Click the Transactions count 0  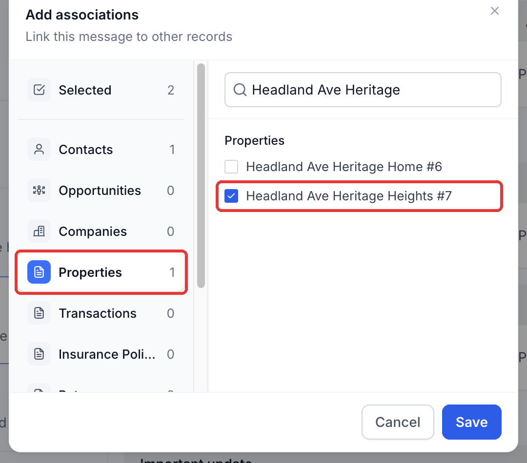[171, 313]
